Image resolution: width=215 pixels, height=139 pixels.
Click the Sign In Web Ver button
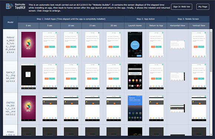tap(182, 7)
